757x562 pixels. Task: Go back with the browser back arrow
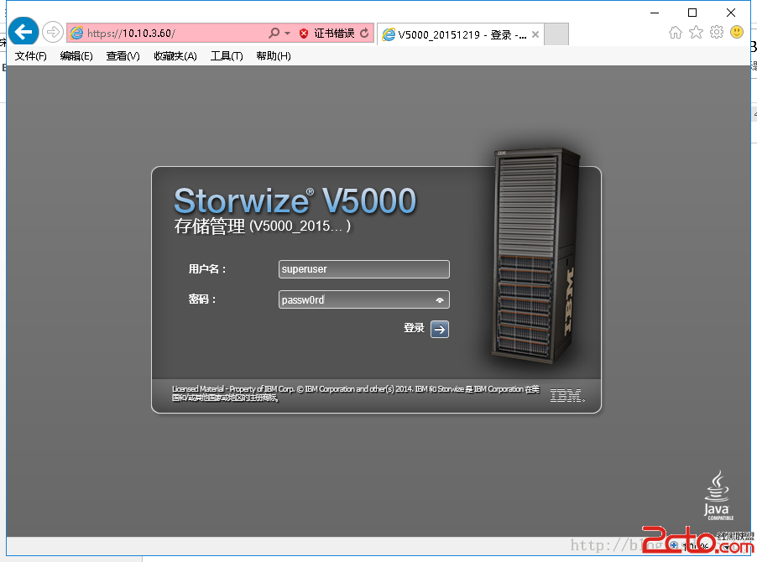[23, 33]
